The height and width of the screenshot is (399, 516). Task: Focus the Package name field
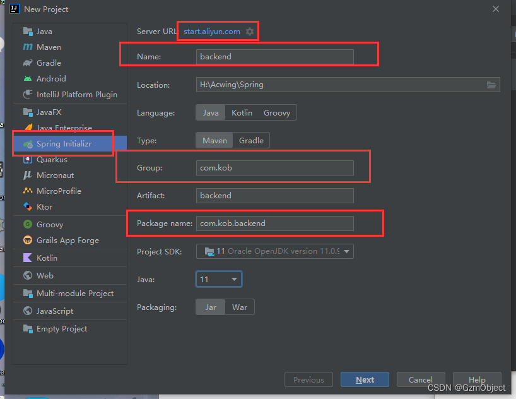[x=275, y=223]
